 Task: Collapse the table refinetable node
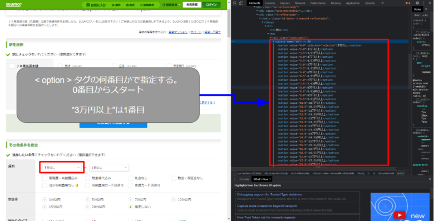pos(260,18)
